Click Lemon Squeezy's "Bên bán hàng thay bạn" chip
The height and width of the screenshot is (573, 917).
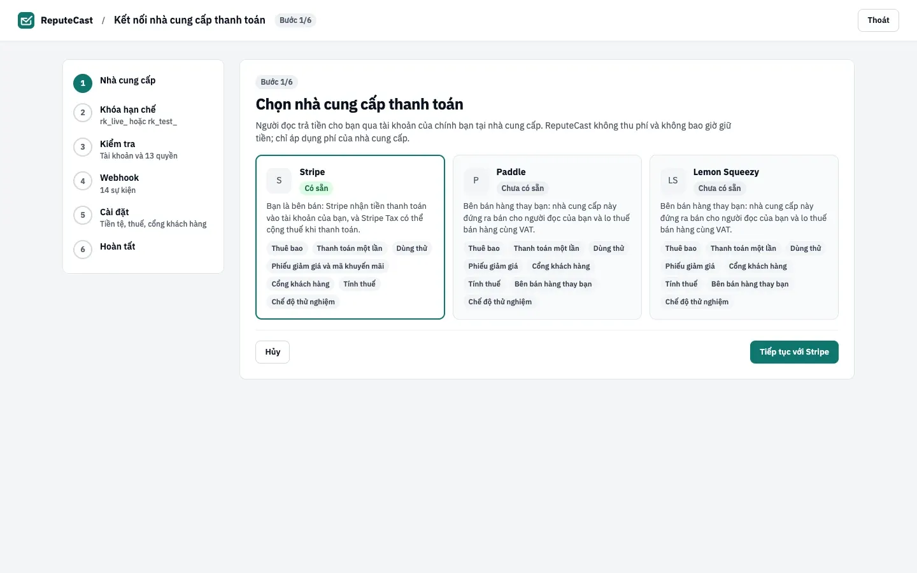pos(750,284)
